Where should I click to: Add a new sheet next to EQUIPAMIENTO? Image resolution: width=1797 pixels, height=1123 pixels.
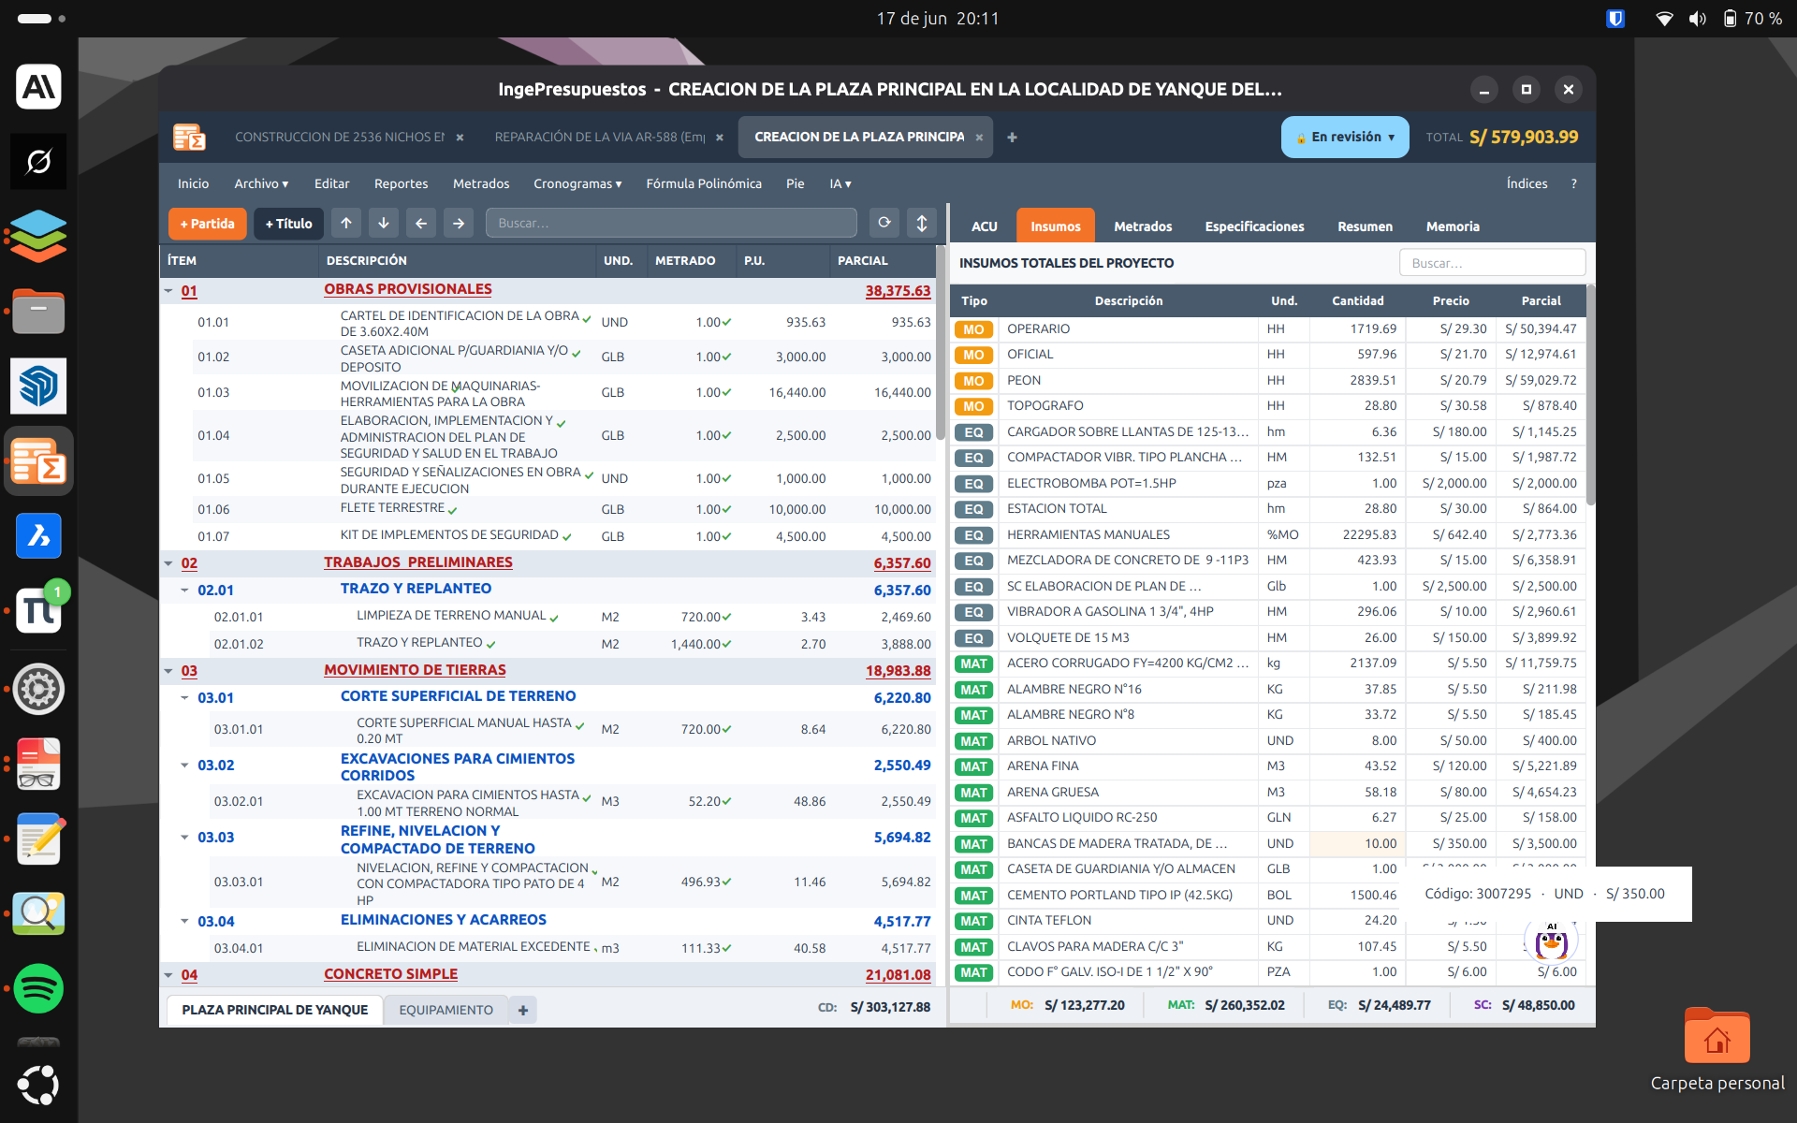pos(523,1010)
